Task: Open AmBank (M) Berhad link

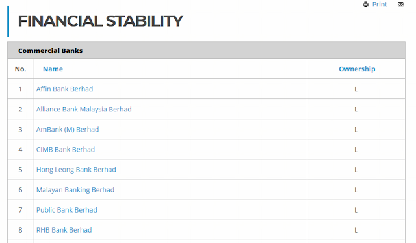Action: (68, 130)
